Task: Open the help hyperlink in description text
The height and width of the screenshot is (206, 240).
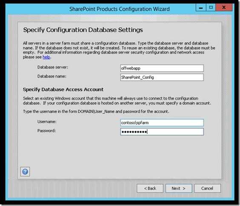Action: point(46,57)
